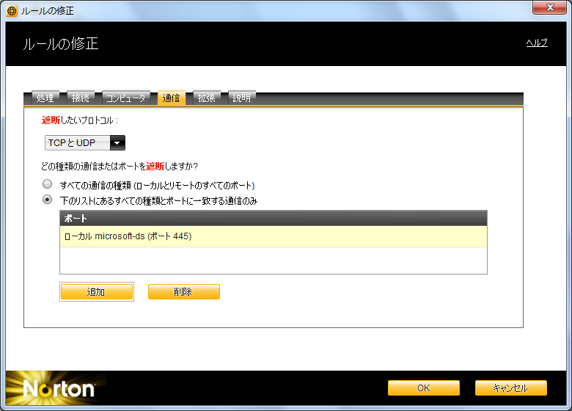
Task: Click the キャンセル button
Action: coord(510,388)
